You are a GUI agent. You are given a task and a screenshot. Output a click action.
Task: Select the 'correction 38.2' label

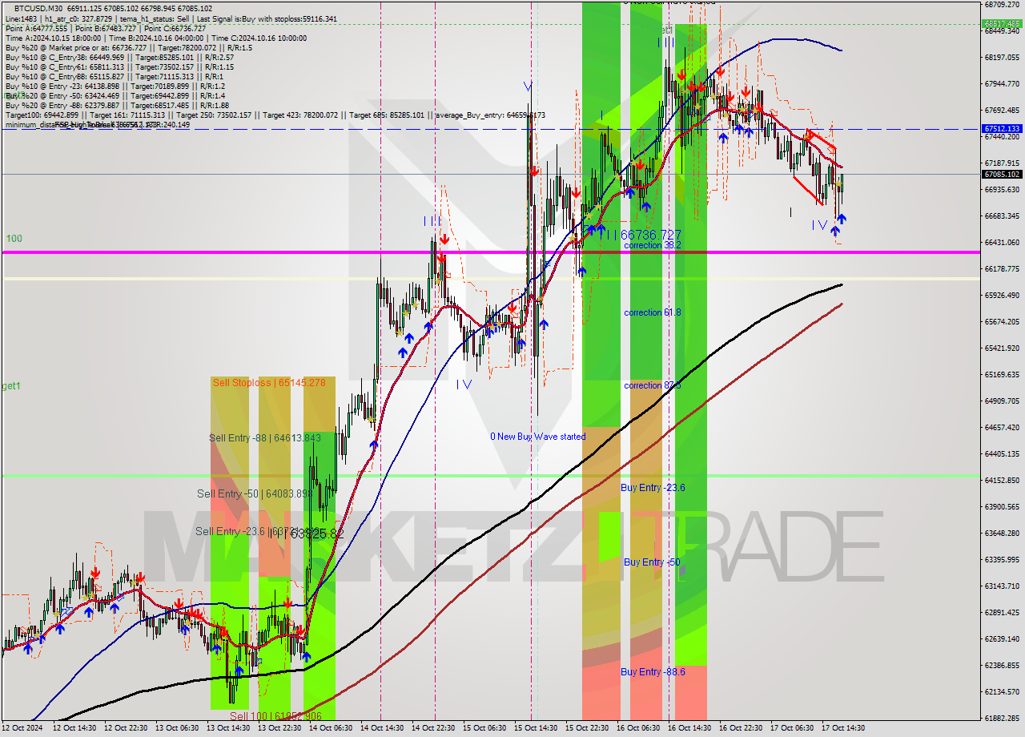pyautogui.click(x=653, y=245)
